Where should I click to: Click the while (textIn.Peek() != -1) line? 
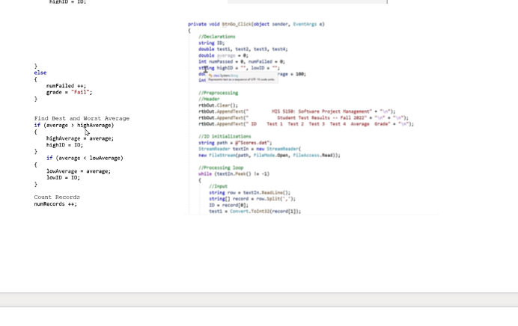(234, 174)
